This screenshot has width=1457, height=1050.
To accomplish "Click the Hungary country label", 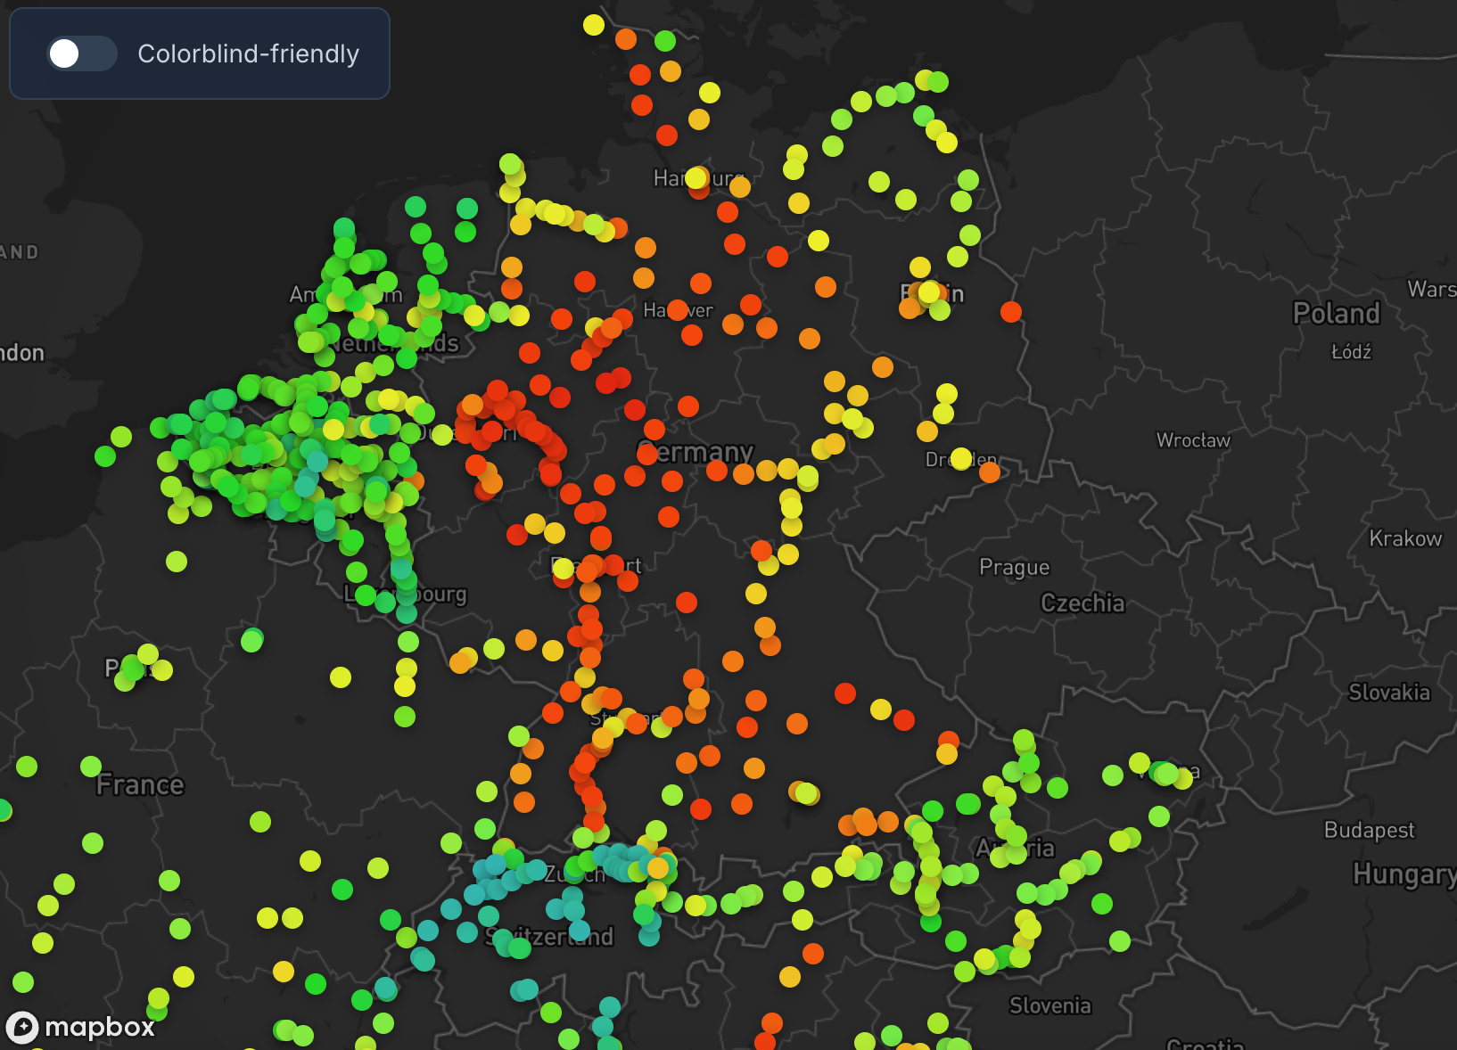I will click(1403, 874).
